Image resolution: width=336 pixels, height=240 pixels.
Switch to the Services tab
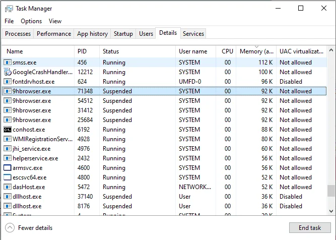point(193,34)
